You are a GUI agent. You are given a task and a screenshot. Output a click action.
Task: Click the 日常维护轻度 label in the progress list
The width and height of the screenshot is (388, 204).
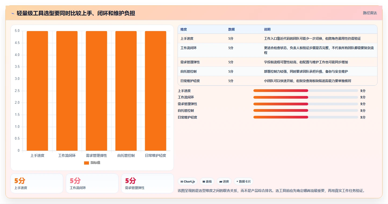(x=188, y=117)
